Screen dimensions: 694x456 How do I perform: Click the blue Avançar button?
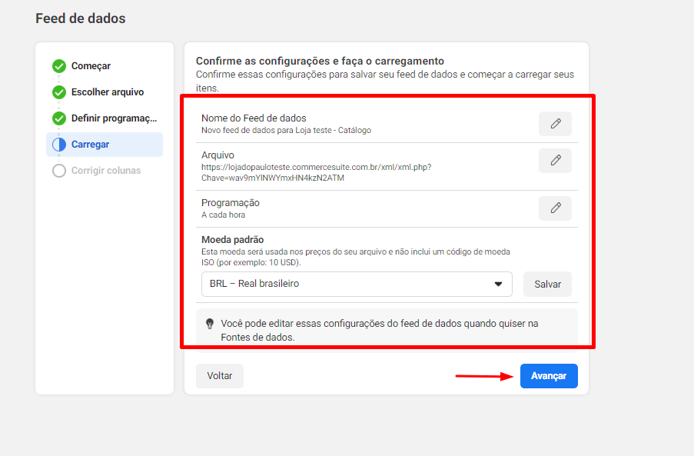tap(549, 376)
